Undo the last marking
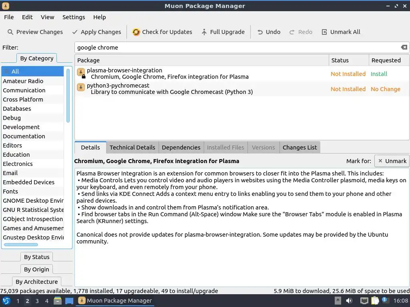This screenshot has width=410, height=307. tap(269, 32)
